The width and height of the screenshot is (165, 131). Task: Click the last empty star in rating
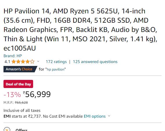[x=32, y=62]
